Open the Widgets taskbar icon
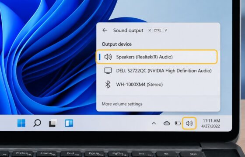Screen dimensions: 245x157 point(69,123)
